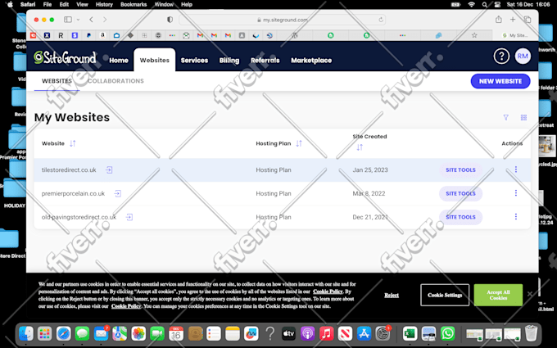Screen dimensions: 557x348
Task: Open premierporcelain.co.uk login arrow icon
Action: 118,193
